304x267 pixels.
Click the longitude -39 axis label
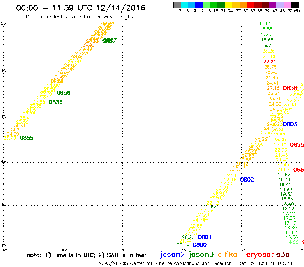tap(122, 250)
